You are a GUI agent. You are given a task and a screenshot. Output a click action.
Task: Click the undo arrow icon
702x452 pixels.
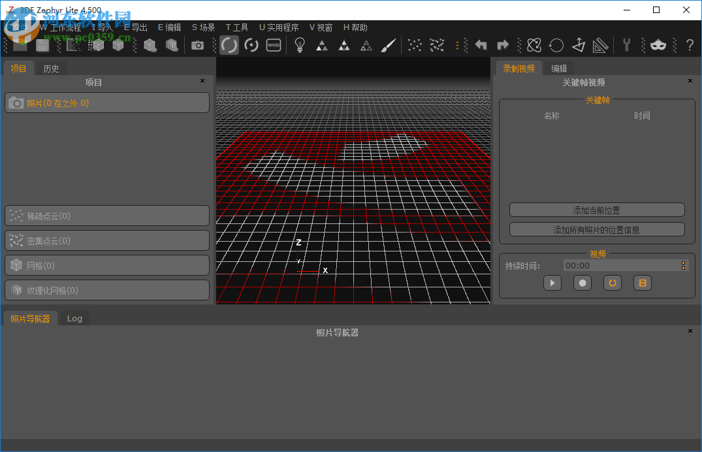481,45
